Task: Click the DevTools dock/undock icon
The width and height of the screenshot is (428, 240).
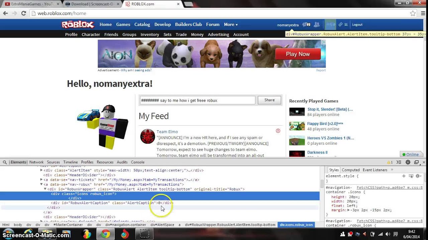Action: coord(416,162)
